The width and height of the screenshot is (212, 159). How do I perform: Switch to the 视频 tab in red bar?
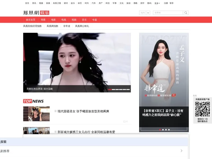[74, 20]
